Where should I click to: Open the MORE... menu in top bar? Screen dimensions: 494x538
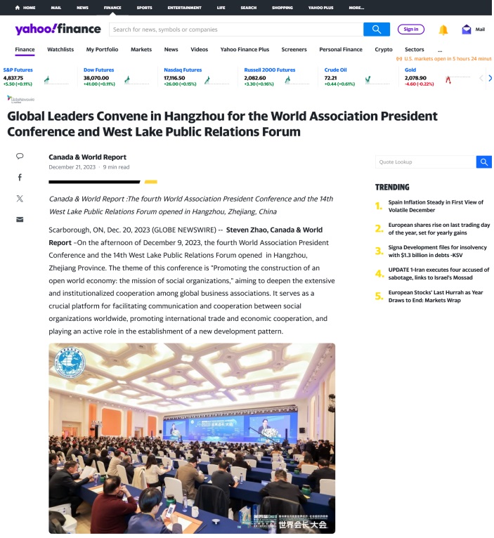(x=356, y=8)
